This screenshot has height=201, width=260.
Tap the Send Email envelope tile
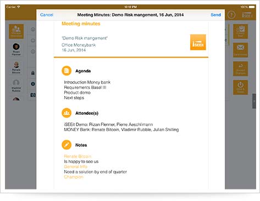(x=240, y=50)
